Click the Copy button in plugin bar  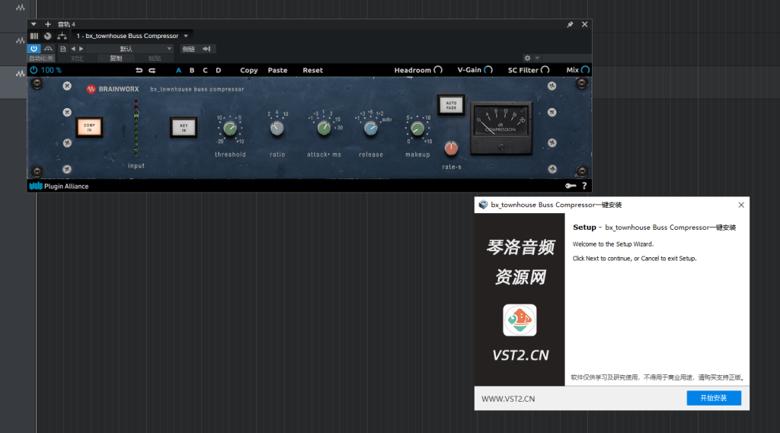click(249, 70)
